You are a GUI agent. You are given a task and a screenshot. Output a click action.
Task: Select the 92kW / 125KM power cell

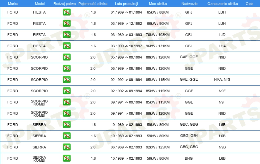(x=158, y=147)
